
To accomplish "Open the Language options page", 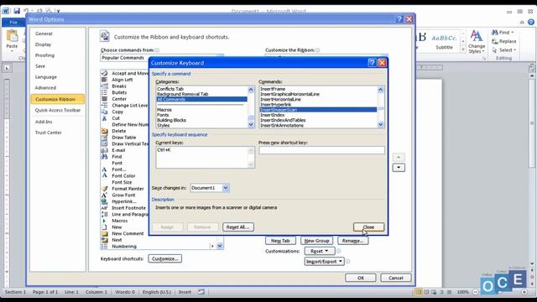I will [x=46, y=77].
